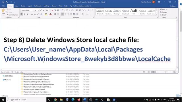Screen dimensions: 182x102
Task: Increase the font size
Action: pyautogui.click(x=41, y=10)
